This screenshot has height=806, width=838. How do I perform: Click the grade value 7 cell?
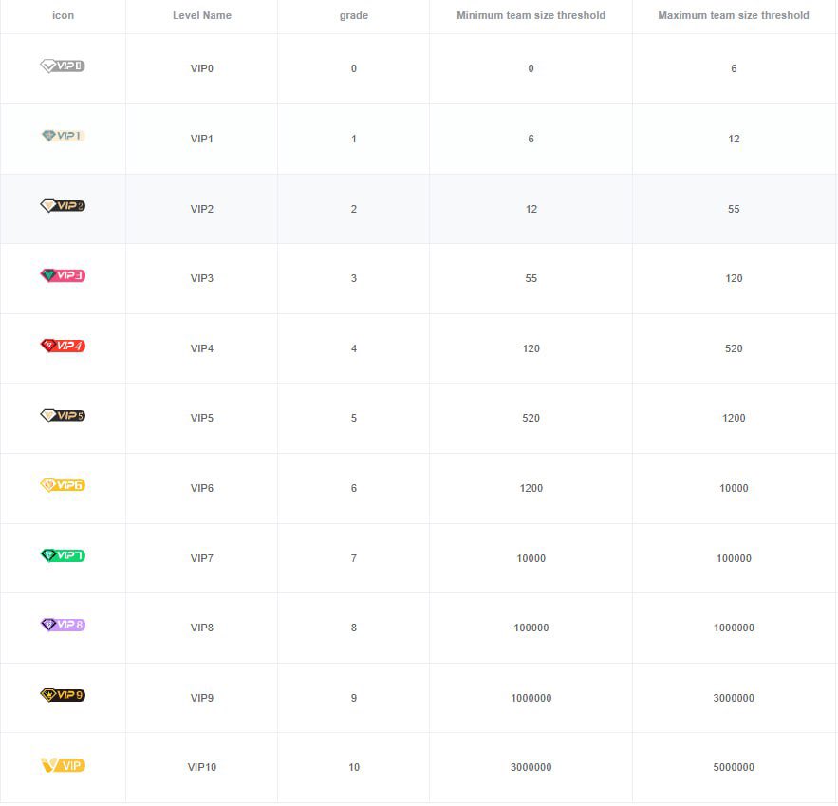353,558
